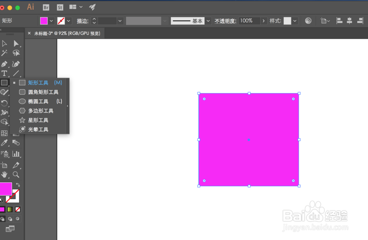Select the Curvature tool
368x240 pixels.
coord(16,64)
